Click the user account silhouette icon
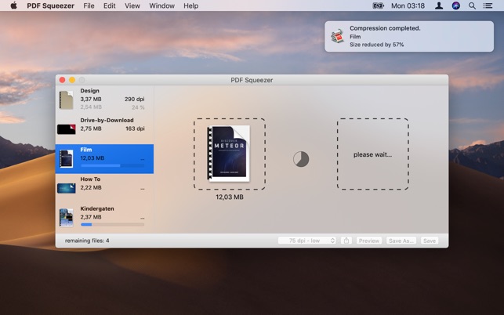Viewport: 504px width, 315px height. tap(439, 5)
